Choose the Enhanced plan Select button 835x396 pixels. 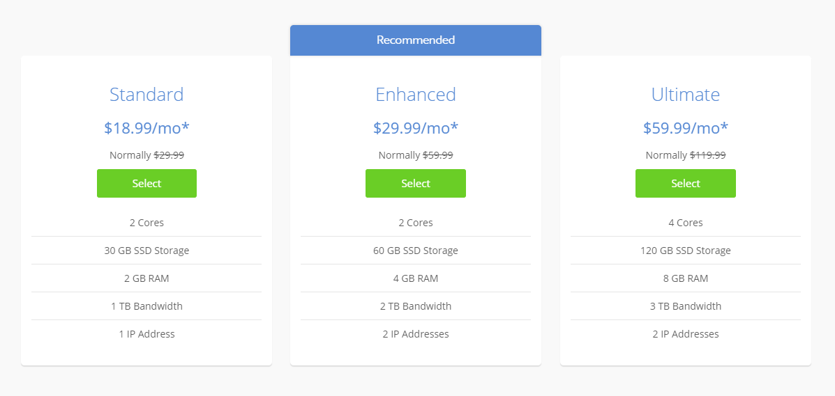pyautogui.click(x=415, y=184)
